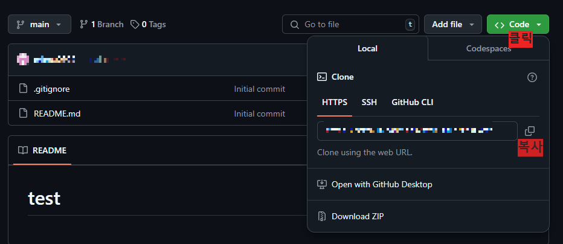Open Initial commit message on .gitignore row

coord(260,89)
